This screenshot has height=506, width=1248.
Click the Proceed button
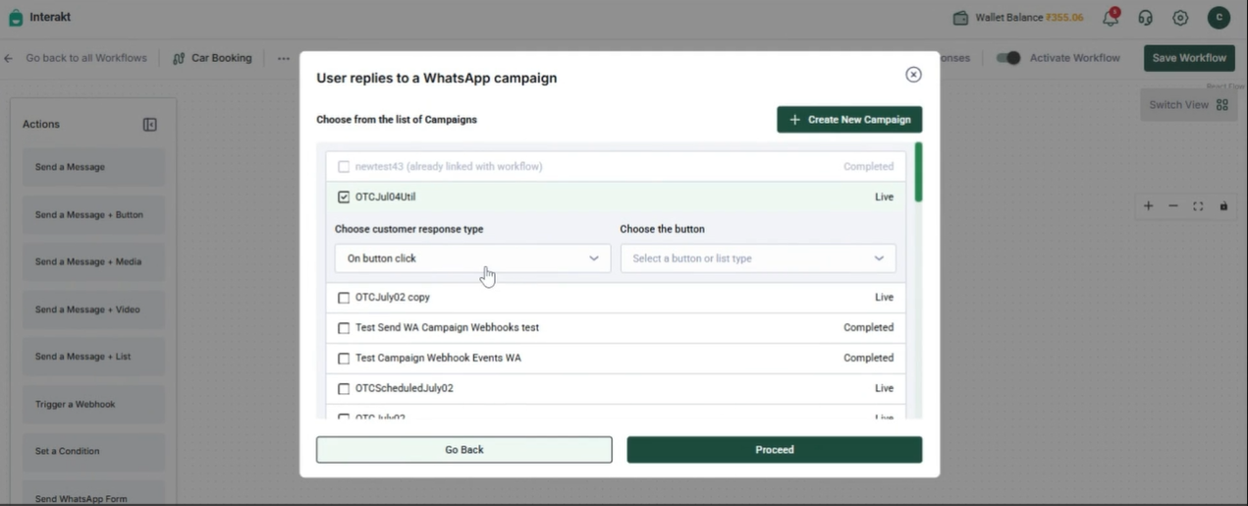[775, 450]
